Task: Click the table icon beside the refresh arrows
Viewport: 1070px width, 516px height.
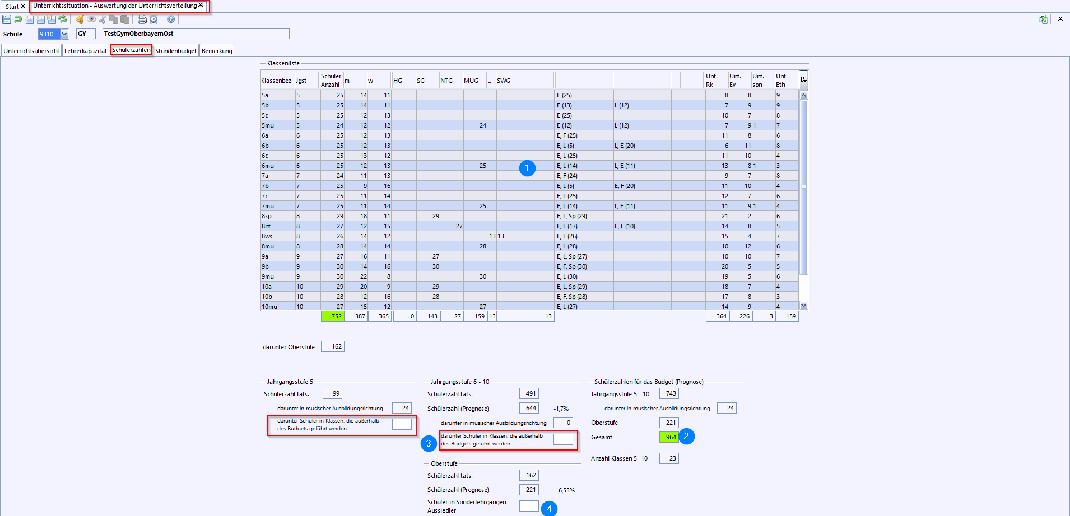Action: point(52,19)
